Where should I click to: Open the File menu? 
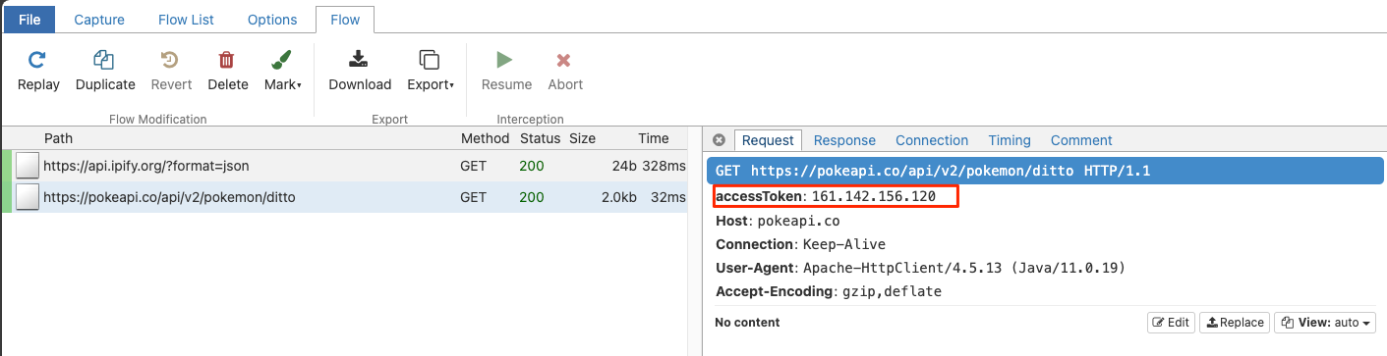click(x=29, y=20)
